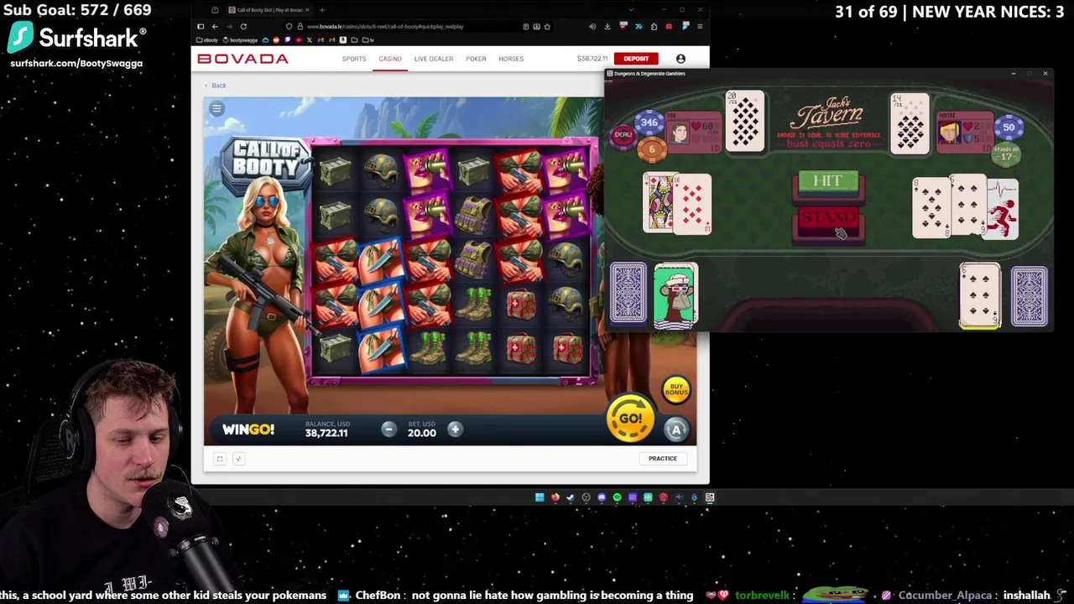Click the red running man card
The width and height of the screenshot is (1074, 604).
[x=1002, y=210]
